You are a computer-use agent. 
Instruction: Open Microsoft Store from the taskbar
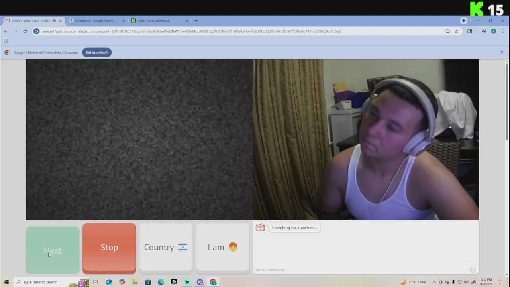[x=148, y=282]
